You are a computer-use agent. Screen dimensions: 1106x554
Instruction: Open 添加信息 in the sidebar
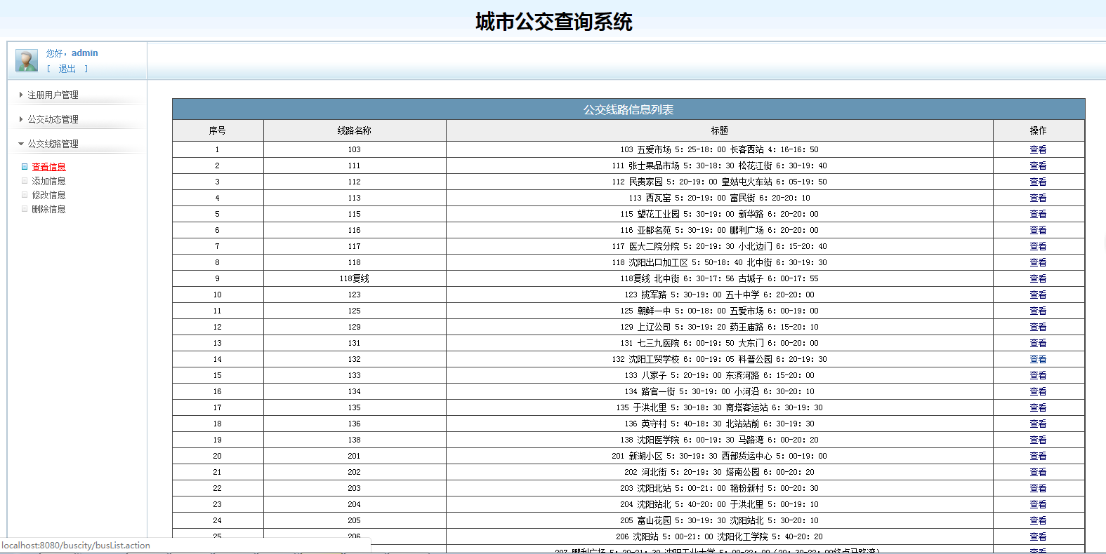point(48,181)
